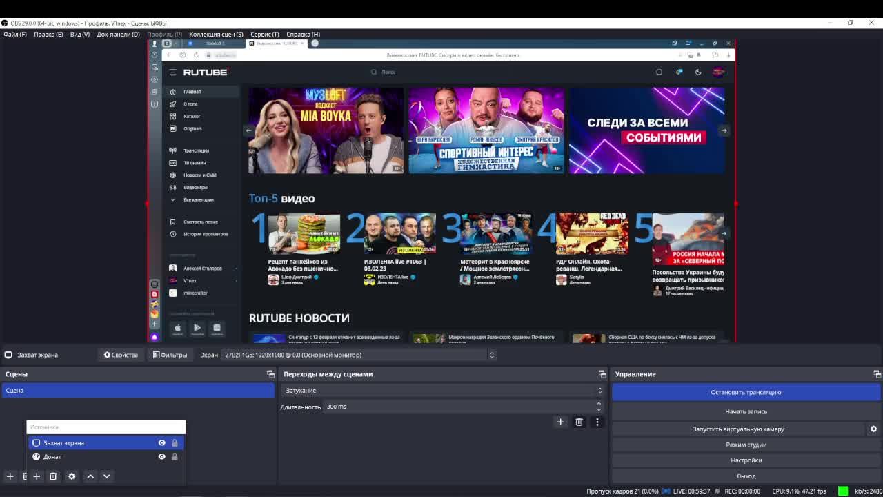The width and height of the screenshot is (883, 497).
Task: Add a new source with plus icon
Action: tap(37, 476)
